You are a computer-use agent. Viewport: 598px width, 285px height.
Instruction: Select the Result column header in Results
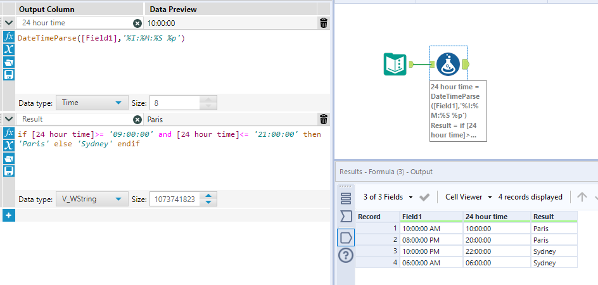point(554,217)
